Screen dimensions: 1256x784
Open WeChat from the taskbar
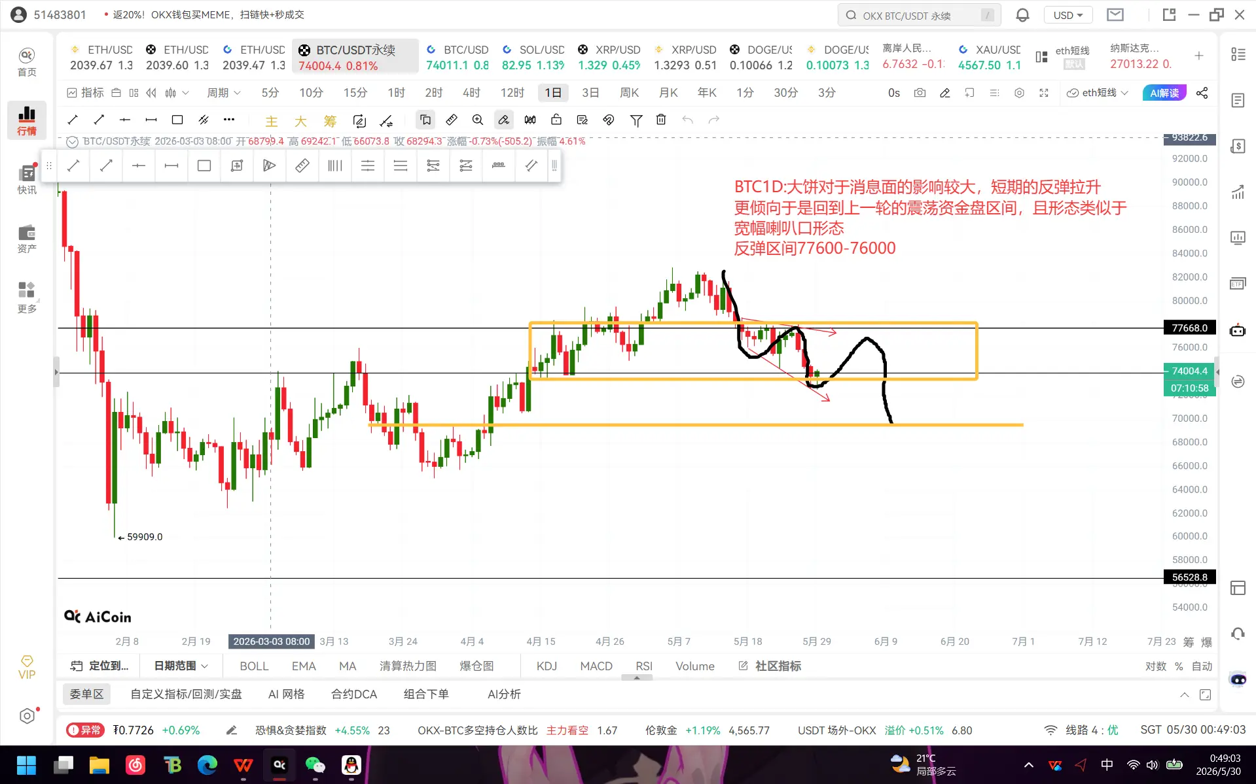(x=315, y=764)
